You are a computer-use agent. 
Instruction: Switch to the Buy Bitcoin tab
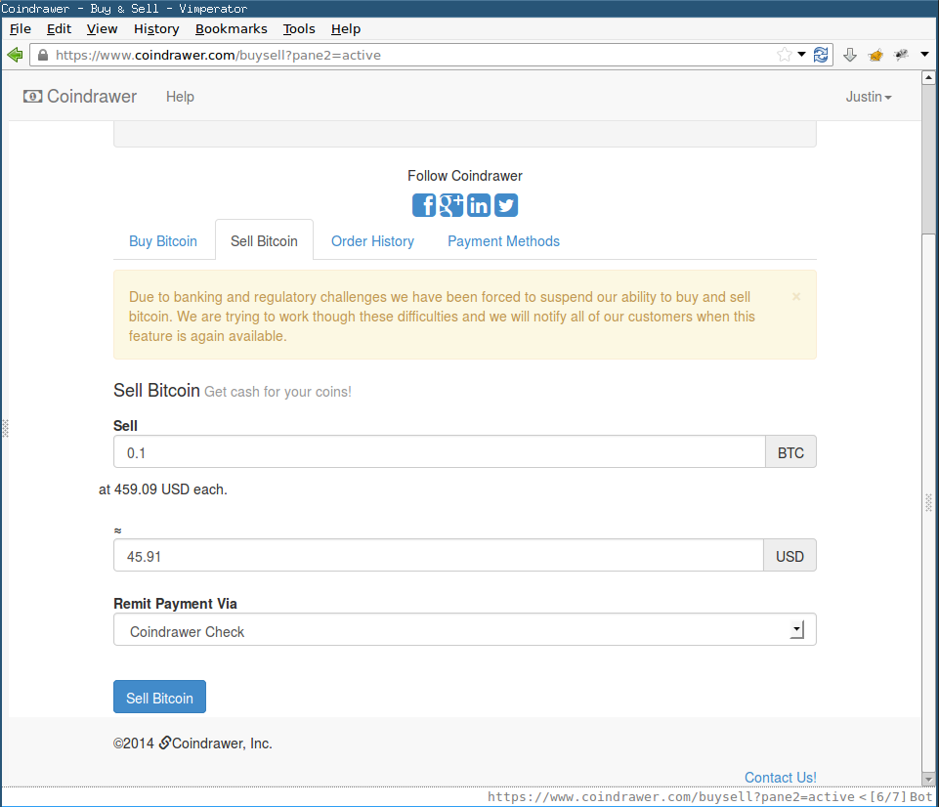pyautogui.click(x=163, y=241)
